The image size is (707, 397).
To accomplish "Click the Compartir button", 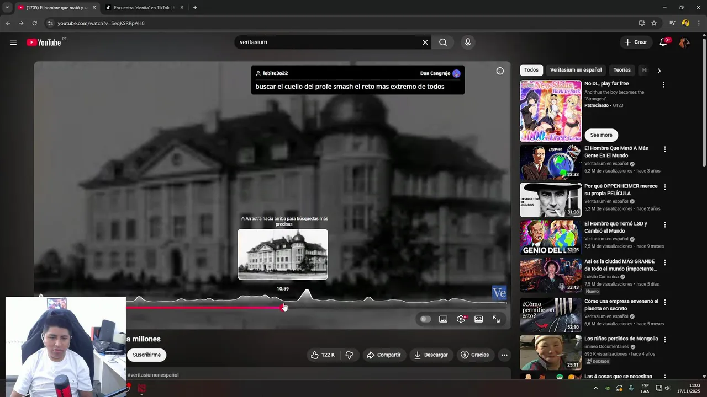I will click(x=384, y=355).
